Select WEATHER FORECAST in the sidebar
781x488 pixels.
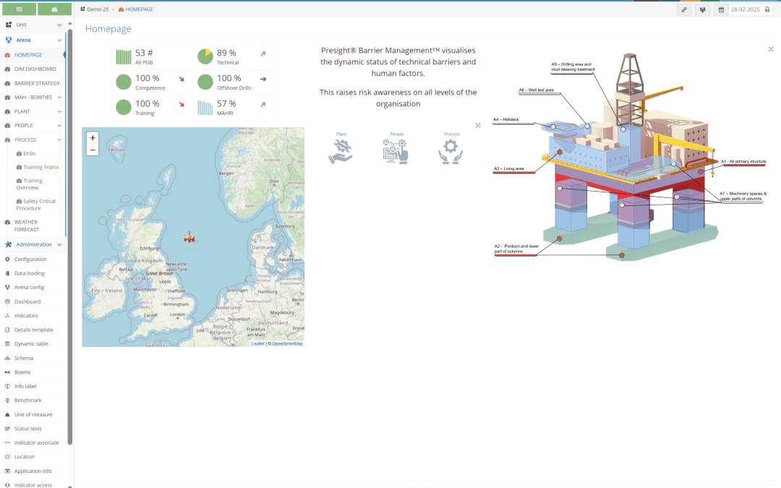click(32, 226)
